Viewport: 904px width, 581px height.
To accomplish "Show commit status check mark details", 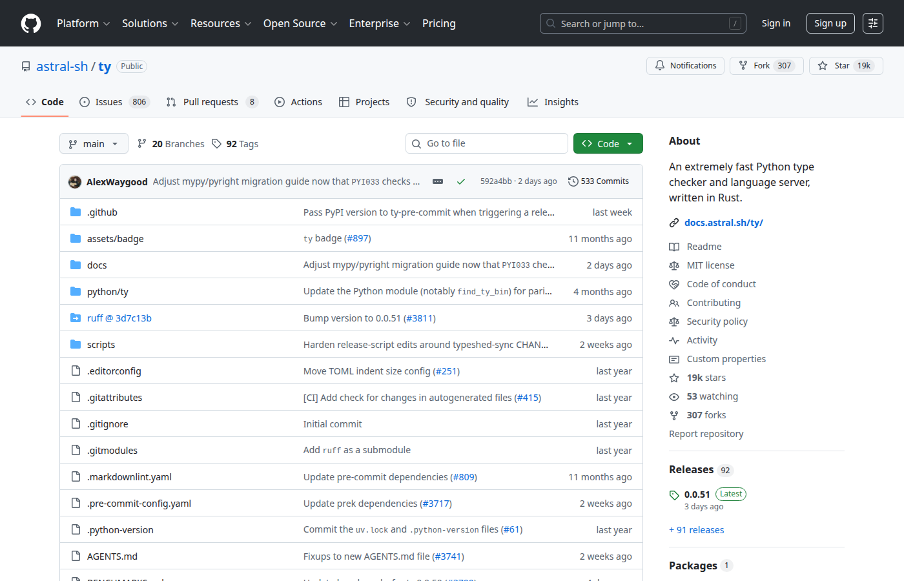I will (461, 181).
